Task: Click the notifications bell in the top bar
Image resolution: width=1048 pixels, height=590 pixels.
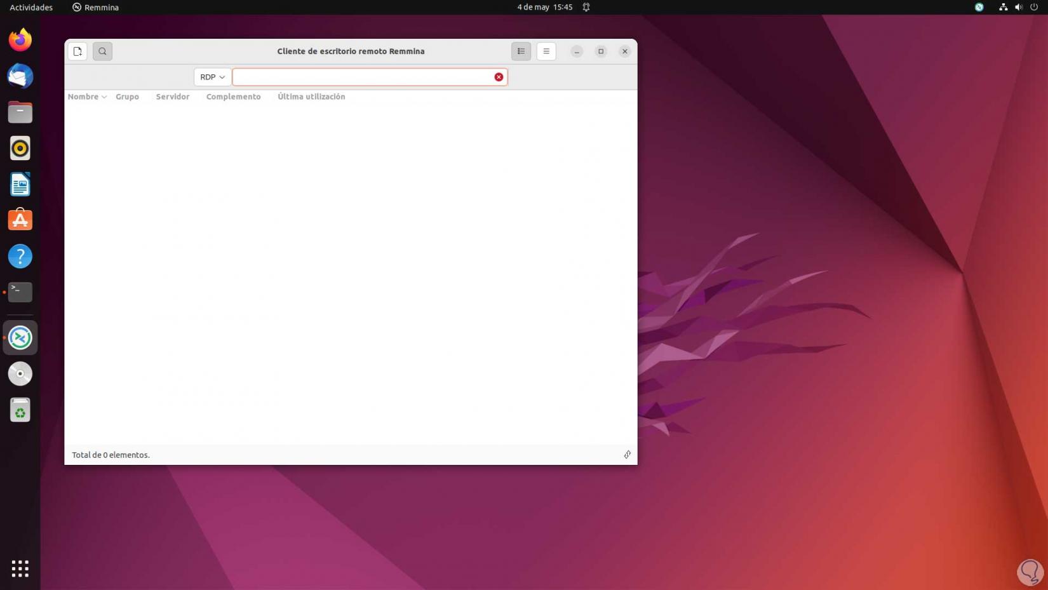Action: [586, 8]
